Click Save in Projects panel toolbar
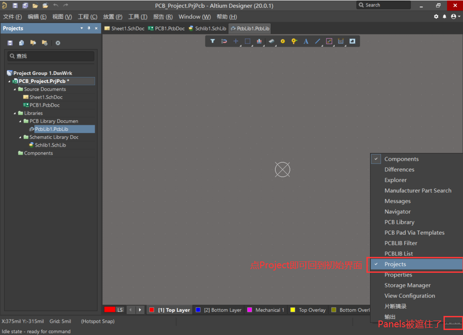 coord(10,43)
